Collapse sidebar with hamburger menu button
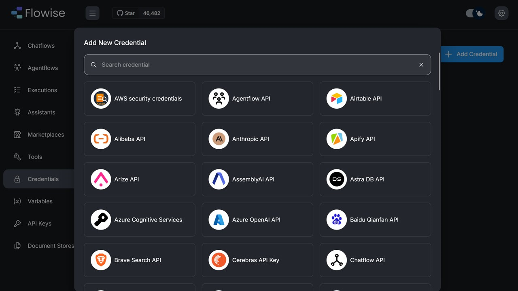Viewport: 518px width, 291px height. [92, 13]
